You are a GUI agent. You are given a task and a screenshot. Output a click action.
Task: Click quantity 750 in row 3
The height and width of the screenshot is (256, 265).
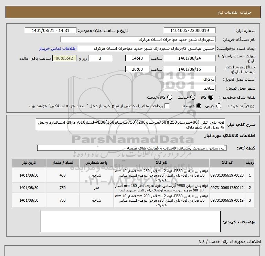click(63, 200)
